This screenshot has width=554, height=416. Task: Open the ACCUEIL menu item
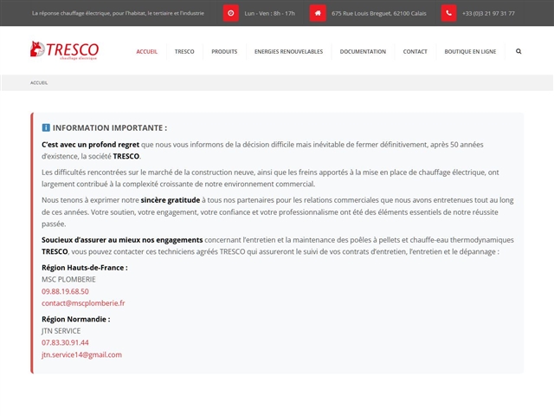tap(146, 52)
